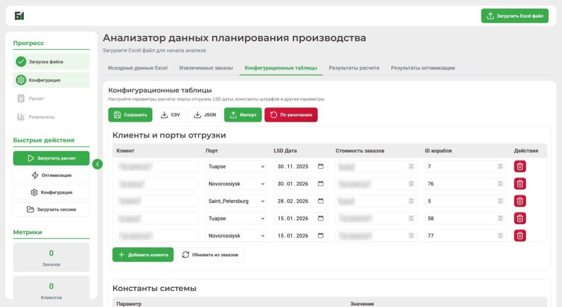The width and height of the screenshot is (562, 307).
Task: Click the gear icon next to Конфигурация step
Action: coord(21,79)
